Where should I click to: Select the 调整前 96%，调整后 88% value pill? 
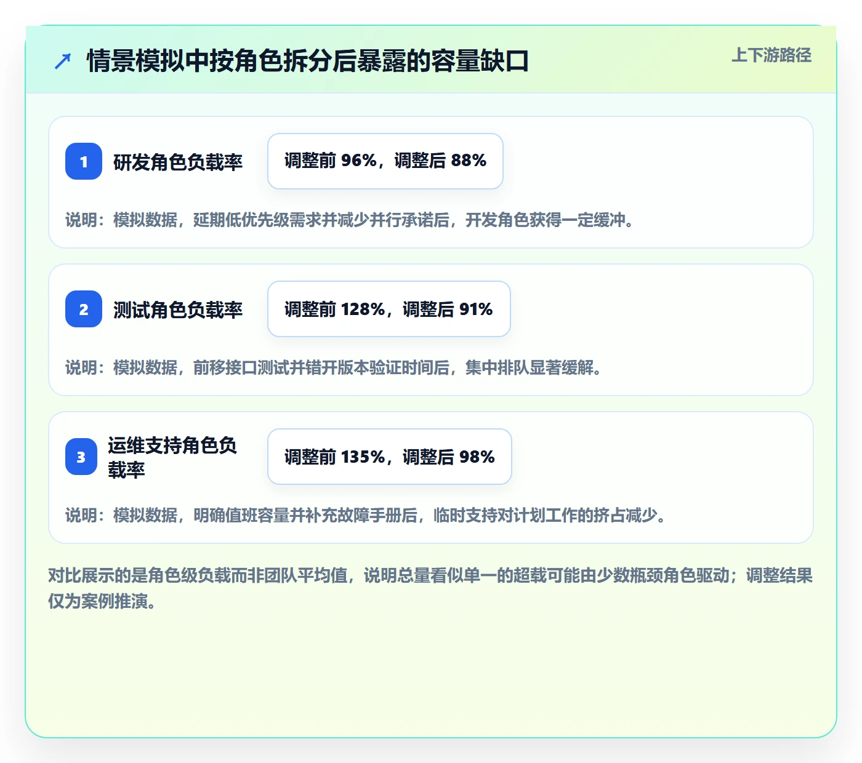(385, 161)
